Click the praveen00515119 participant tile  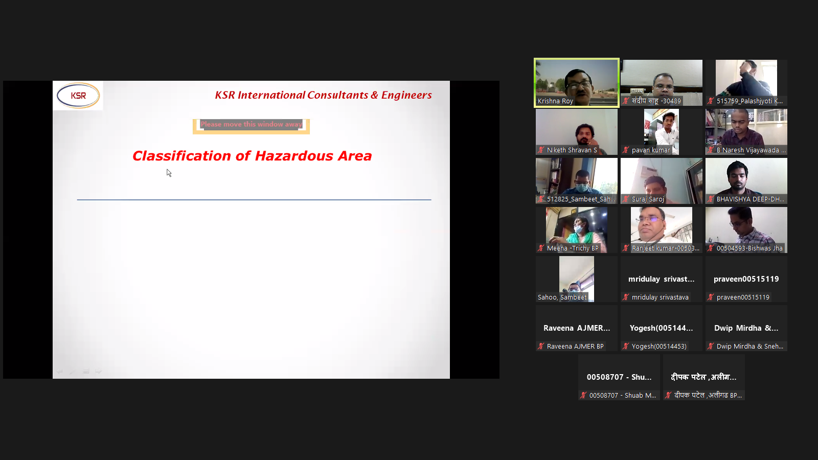746,279
